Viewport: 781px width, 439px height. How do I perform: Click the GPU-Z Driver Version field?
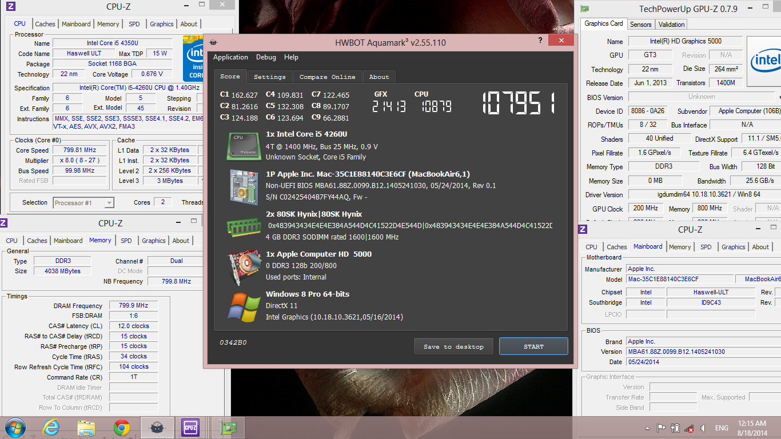(704, 195)
